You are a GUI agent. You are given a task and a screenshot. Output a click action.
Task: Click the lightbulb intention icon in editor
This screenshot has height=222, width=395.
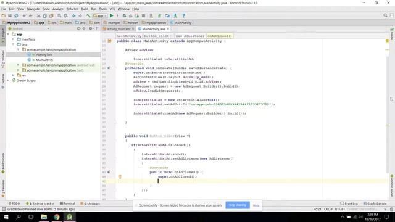(120, 176)
